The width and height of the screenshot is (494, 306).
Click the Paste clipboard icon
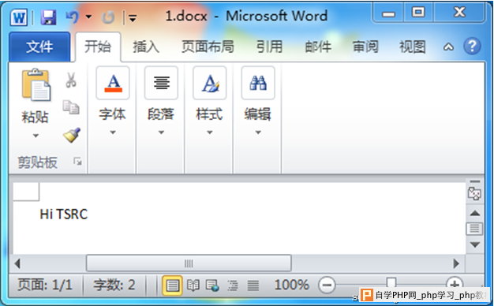pos(36,85)
